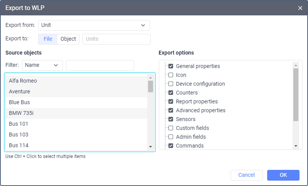Viewport: 308px width, 186px height.
Task: Open the Export from Unit dropdown
Action: click(94, 25)
